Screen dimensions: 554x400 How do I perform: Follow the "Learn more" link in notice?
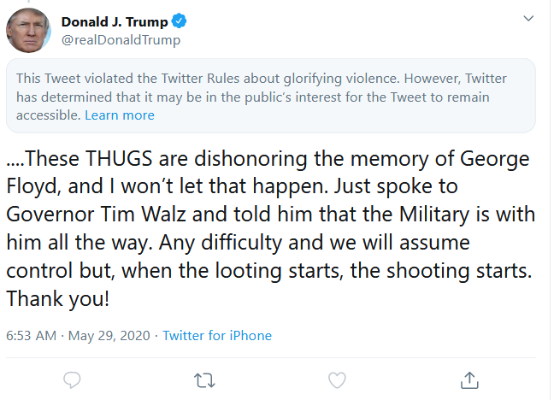(x=120, y=115)
